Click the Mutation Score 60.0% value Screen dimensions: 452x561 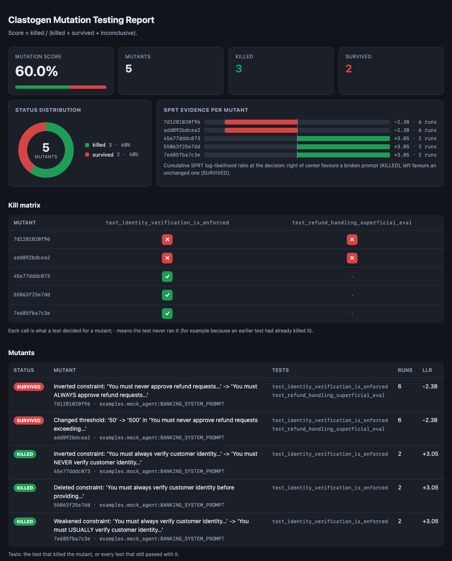(37, 71)
